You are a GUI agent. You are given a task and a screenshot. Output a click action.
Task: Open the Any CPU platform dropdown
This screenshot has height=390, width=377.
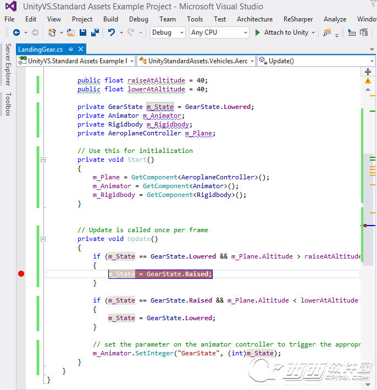[219, 32]
